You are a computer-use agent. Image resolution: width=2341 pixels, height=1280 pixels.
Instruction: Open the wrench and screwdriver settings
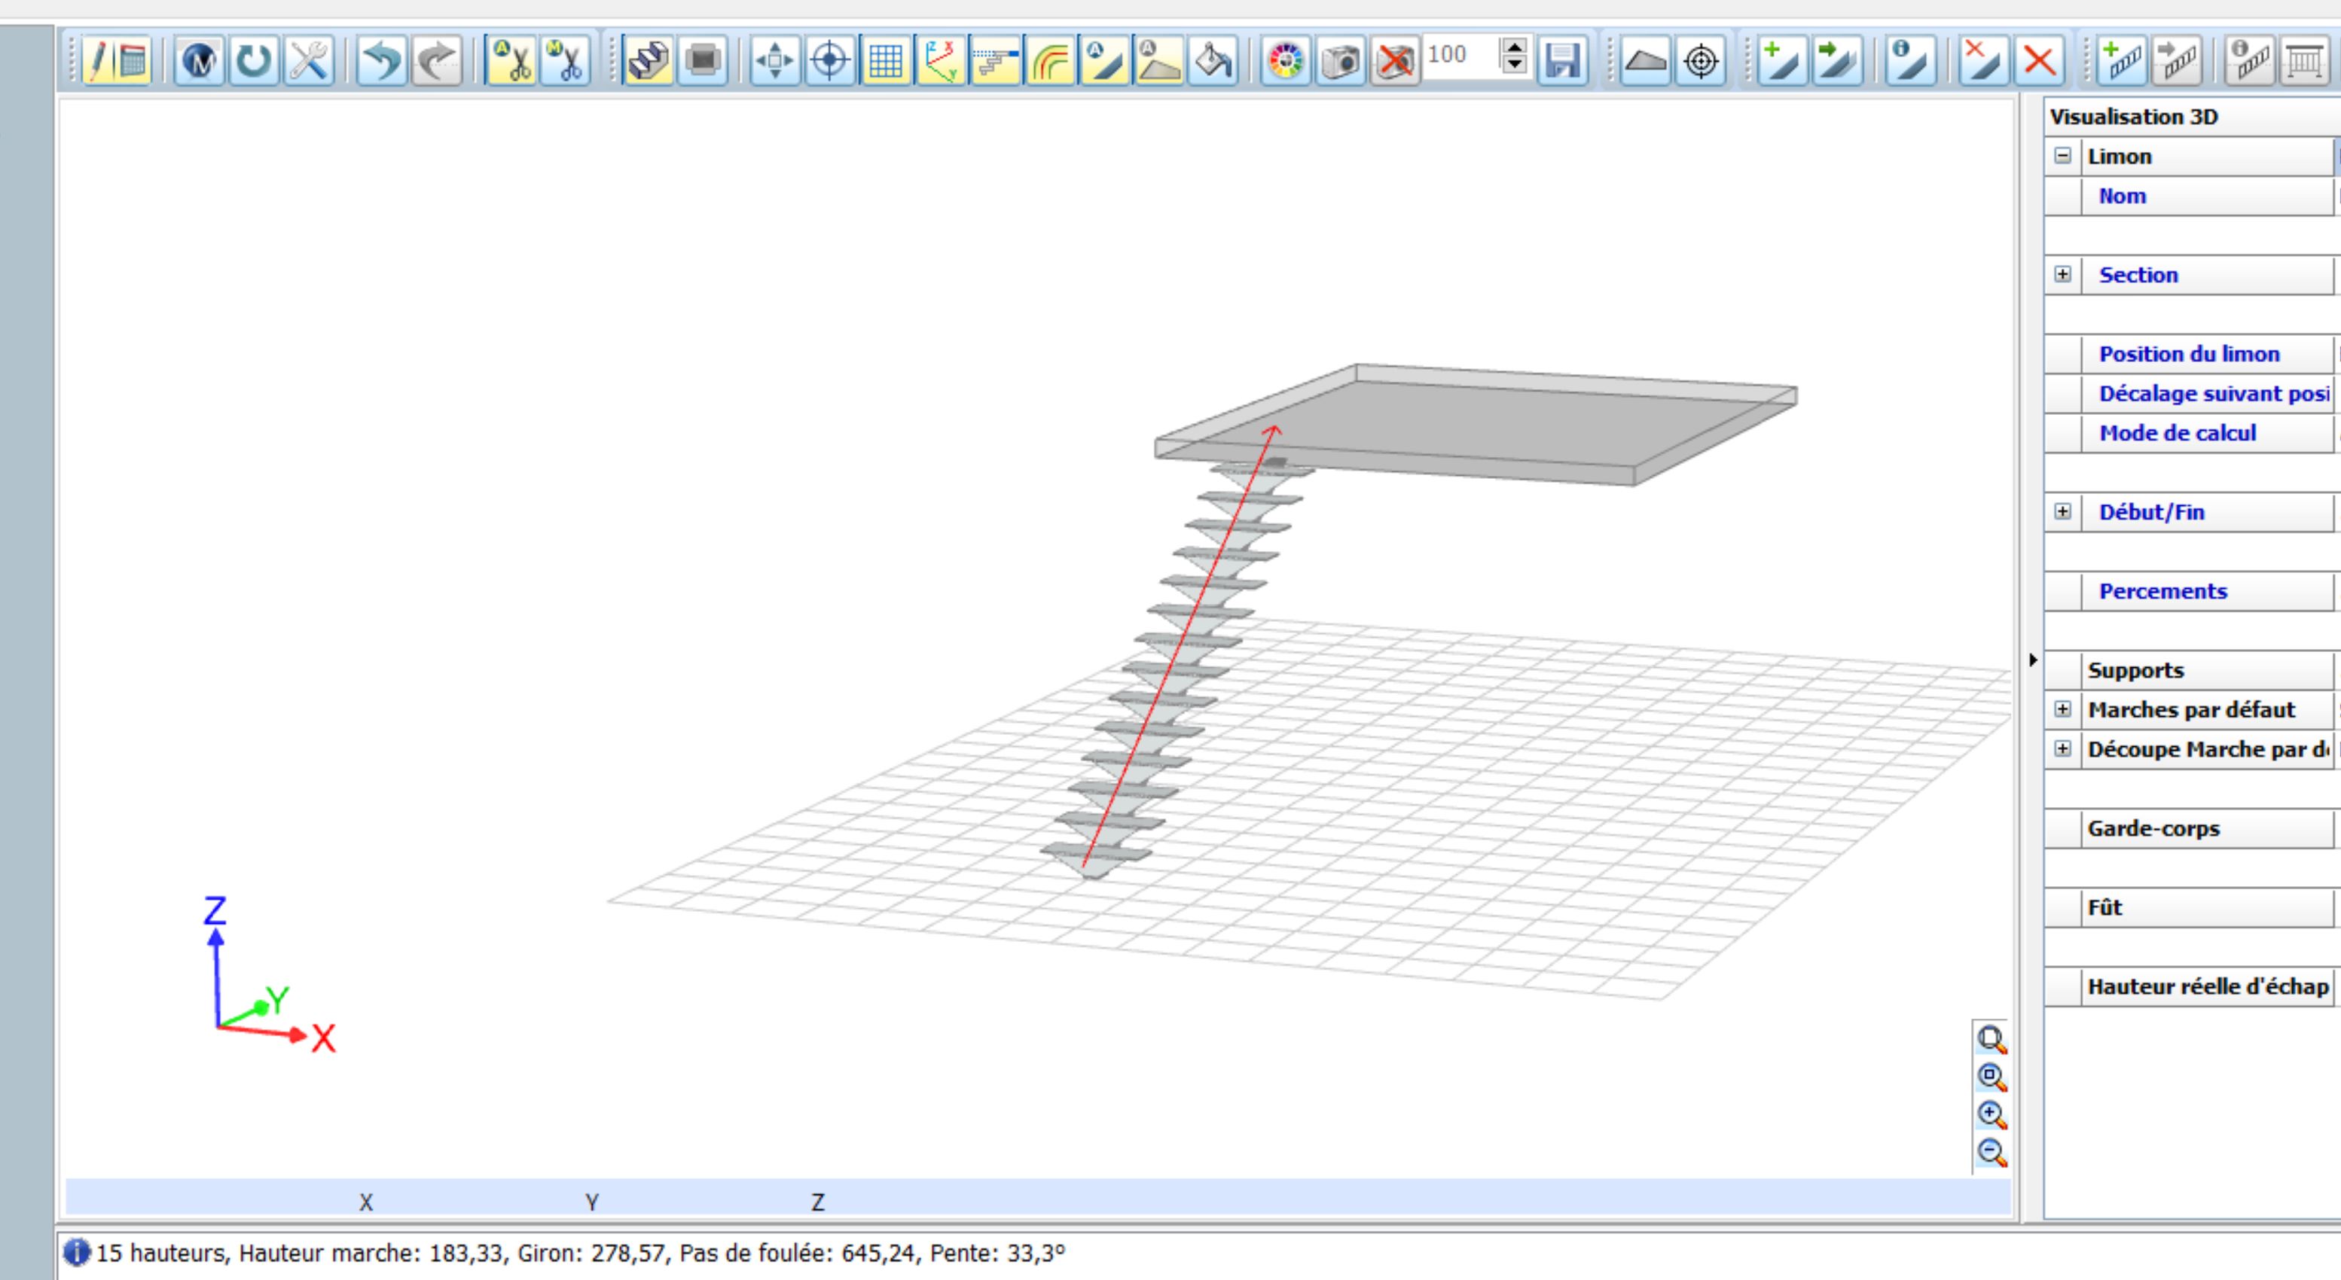[309, 61]
